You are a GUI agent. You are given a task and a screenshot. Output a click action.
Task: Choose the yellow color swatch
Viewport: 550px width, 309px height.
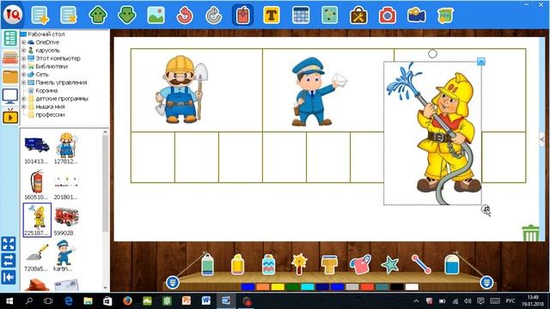tap(278, 287)
